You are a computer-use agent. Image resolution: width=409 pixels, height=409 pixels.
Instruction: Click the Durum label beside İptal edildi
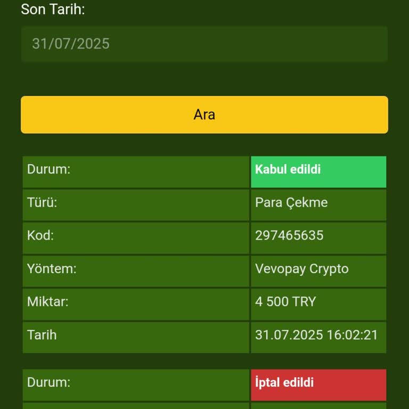(x=49, y=383)
